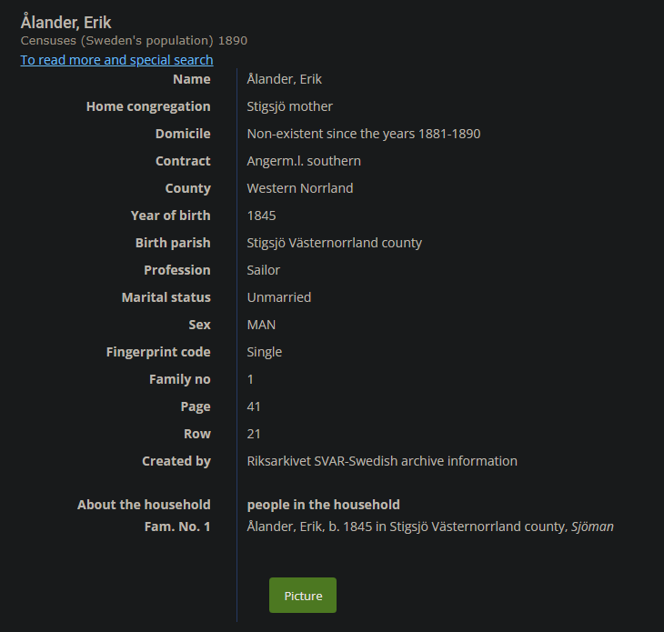Click the Contract value 'Angerm.l. southern'

(304, 161)
